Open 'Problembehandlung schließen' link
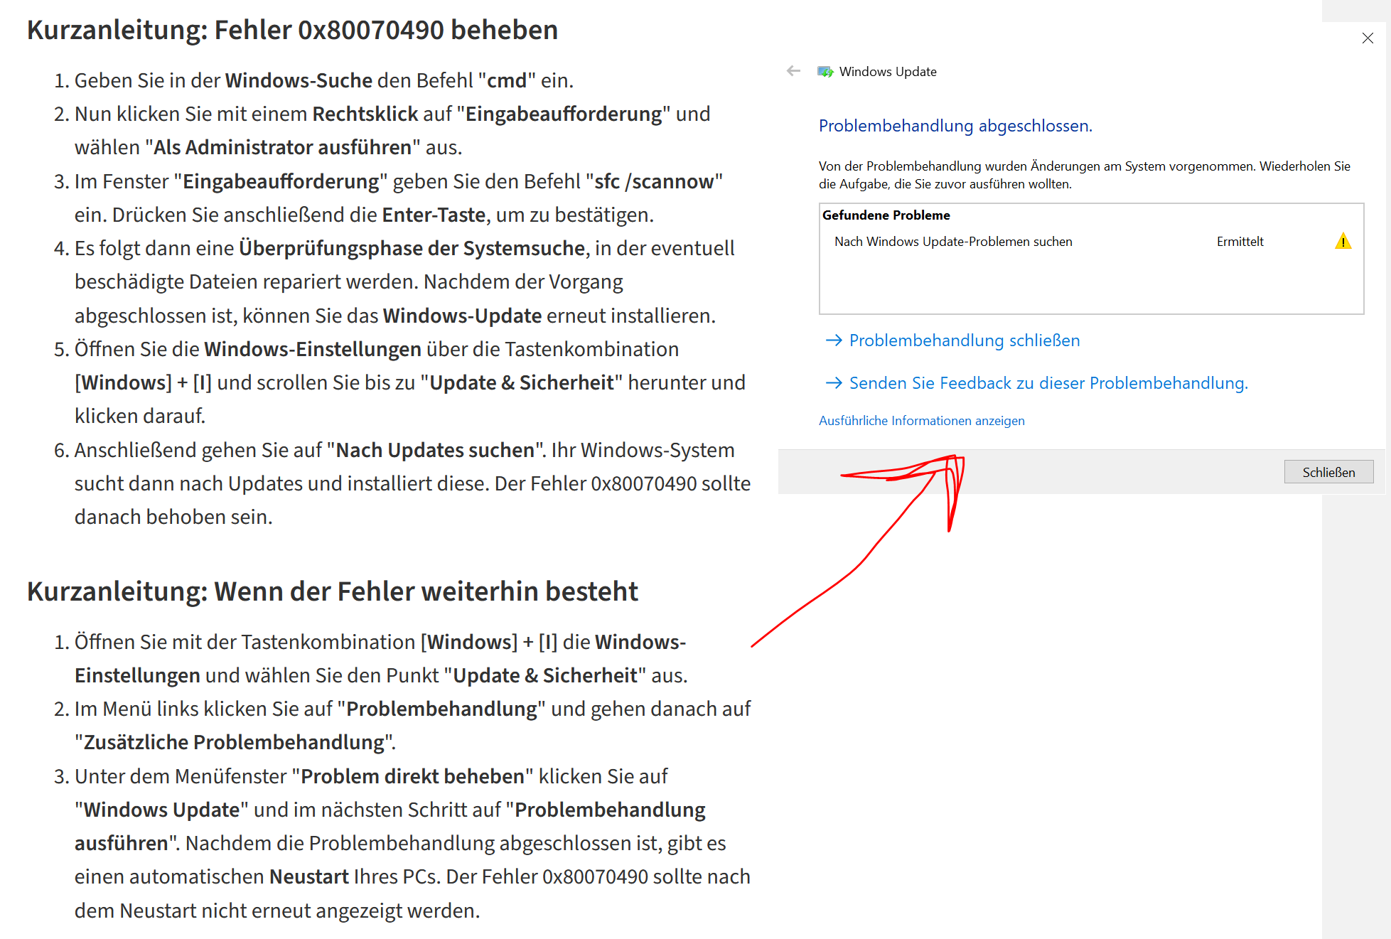 pyautogui.click(x=964, y=340)
